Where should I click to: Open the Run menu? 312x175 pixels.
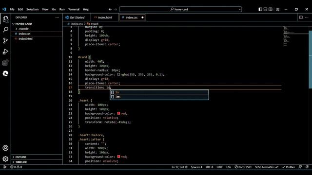(62, 9)
